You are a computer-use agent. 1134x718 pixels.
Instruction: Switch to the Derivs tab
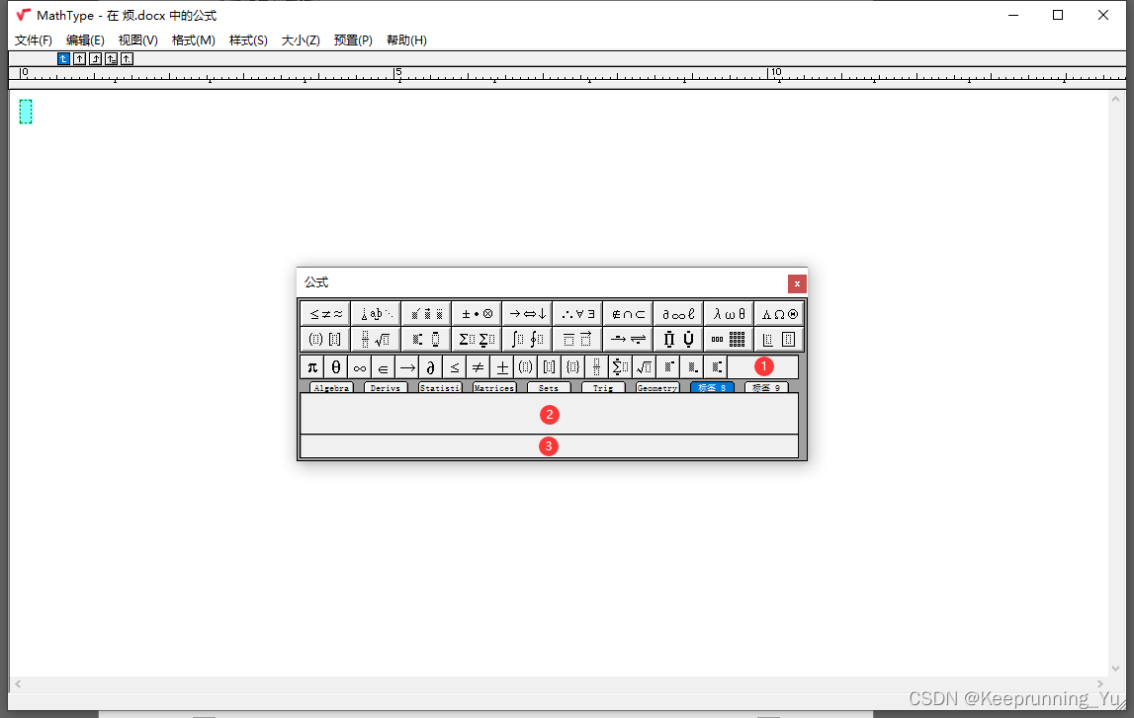tap(386, 388)
